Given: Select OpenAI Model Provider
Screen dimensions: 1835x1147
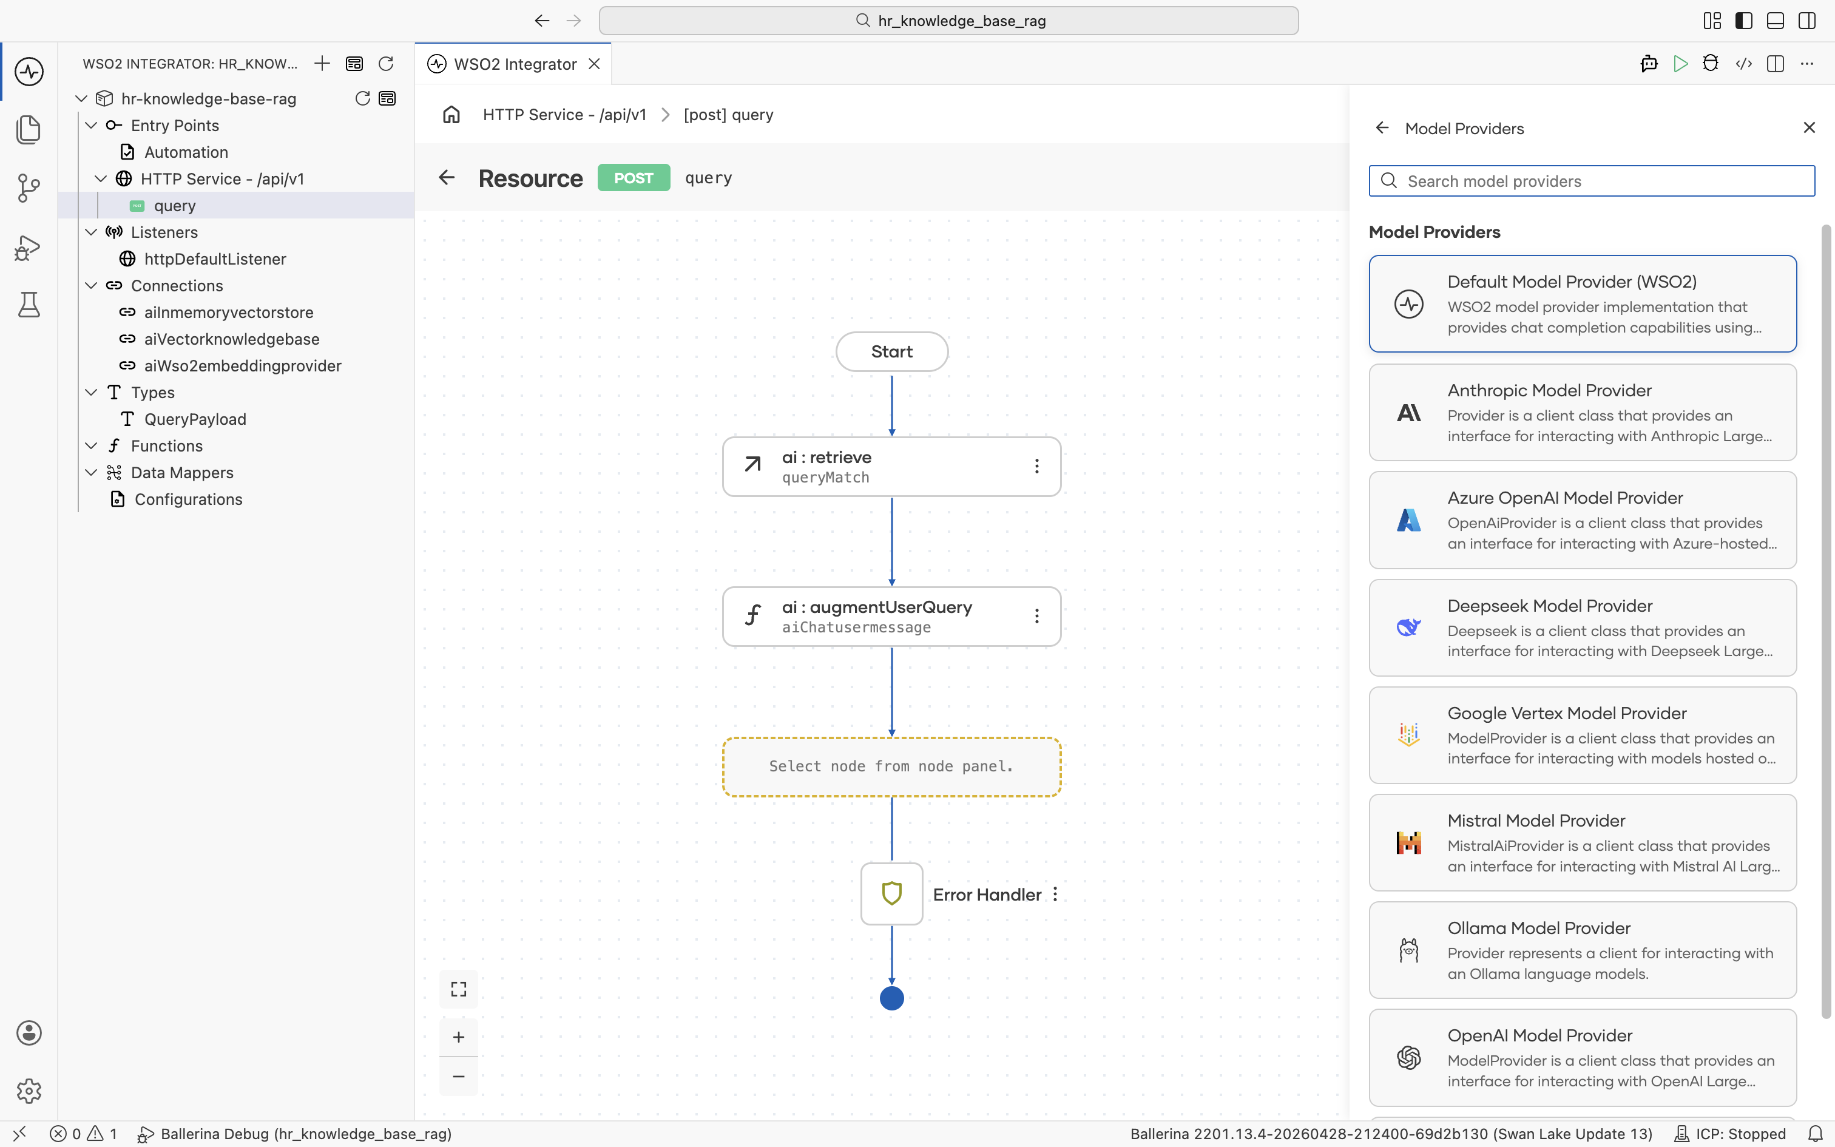Looking at the screenshot, I should (1583, 1057).
